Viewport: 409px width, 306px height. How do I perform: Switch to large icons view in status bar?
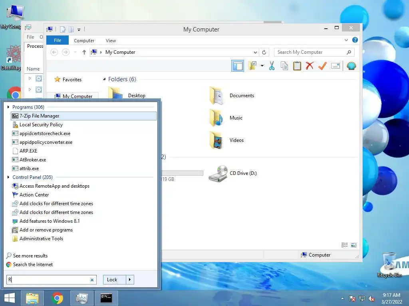pyautogui.click(x=353, y=245)
